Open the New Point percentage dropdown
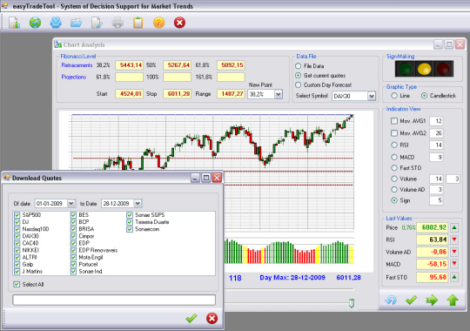The width and height of the screenshot is (470, 331). tap(279, 94)
